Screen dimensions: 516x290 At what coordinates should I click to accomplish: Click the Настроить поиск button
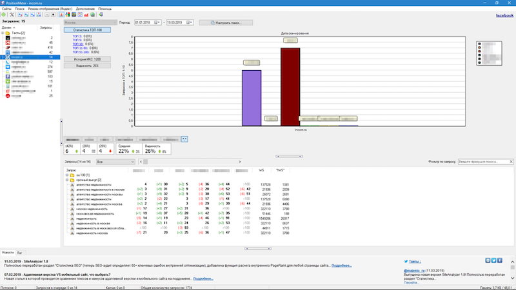pos(226,23)
